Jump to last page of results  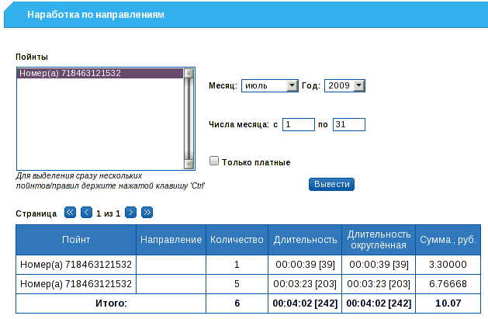tap(147, 212)
